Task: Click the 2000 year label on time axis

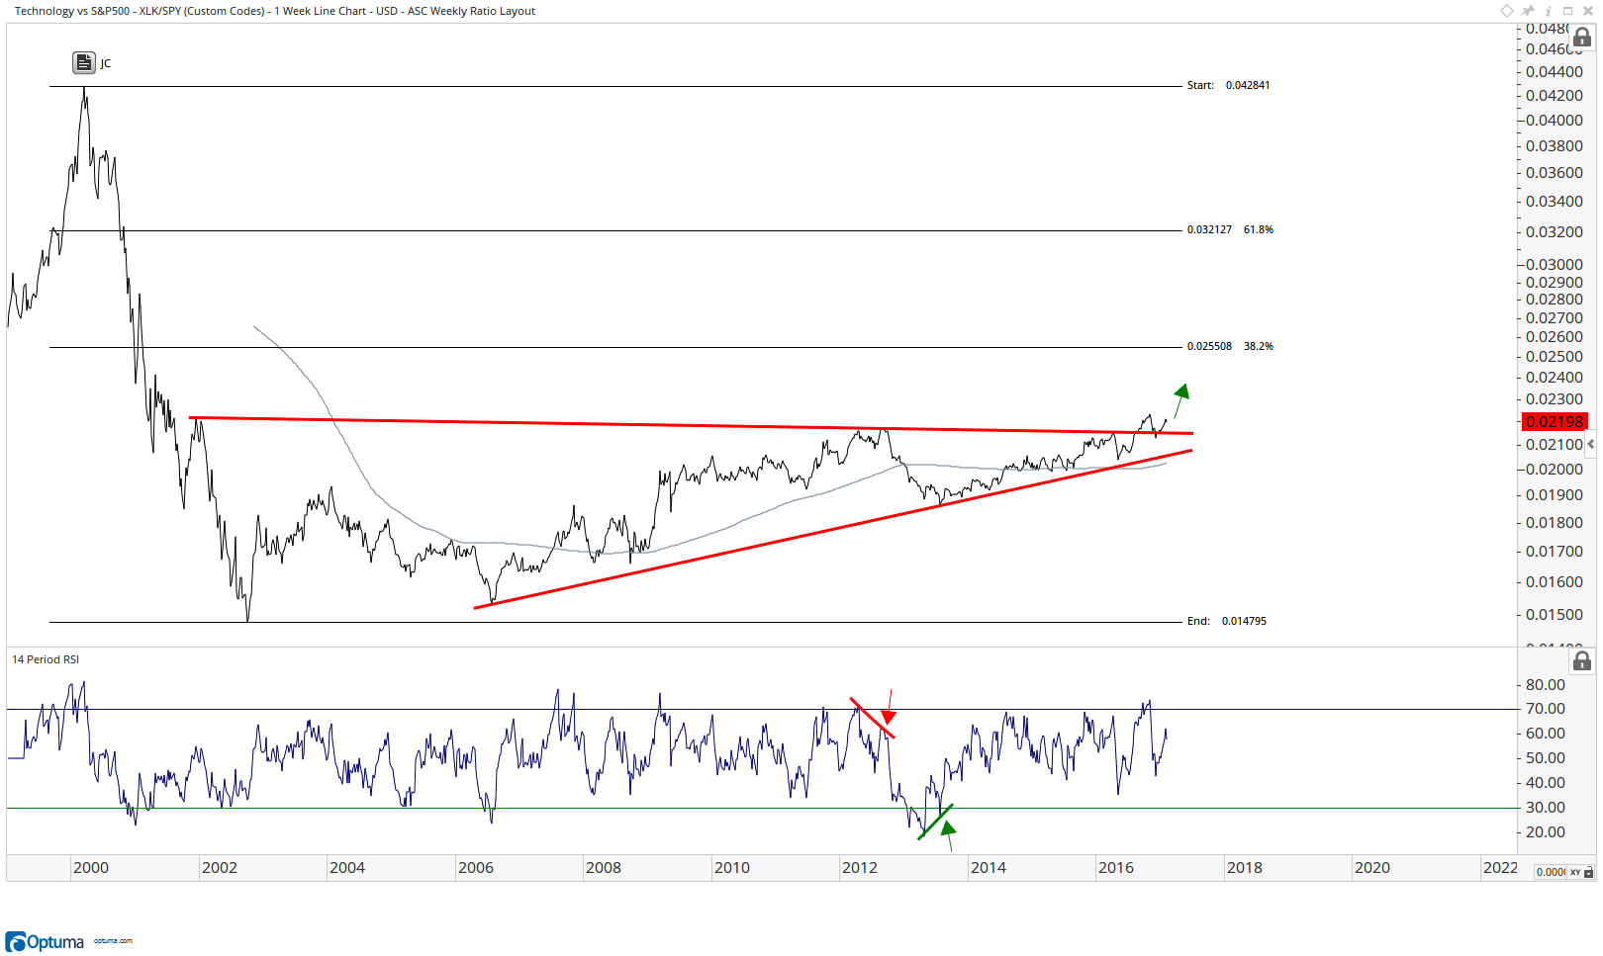Action: [x=91, y=868]
